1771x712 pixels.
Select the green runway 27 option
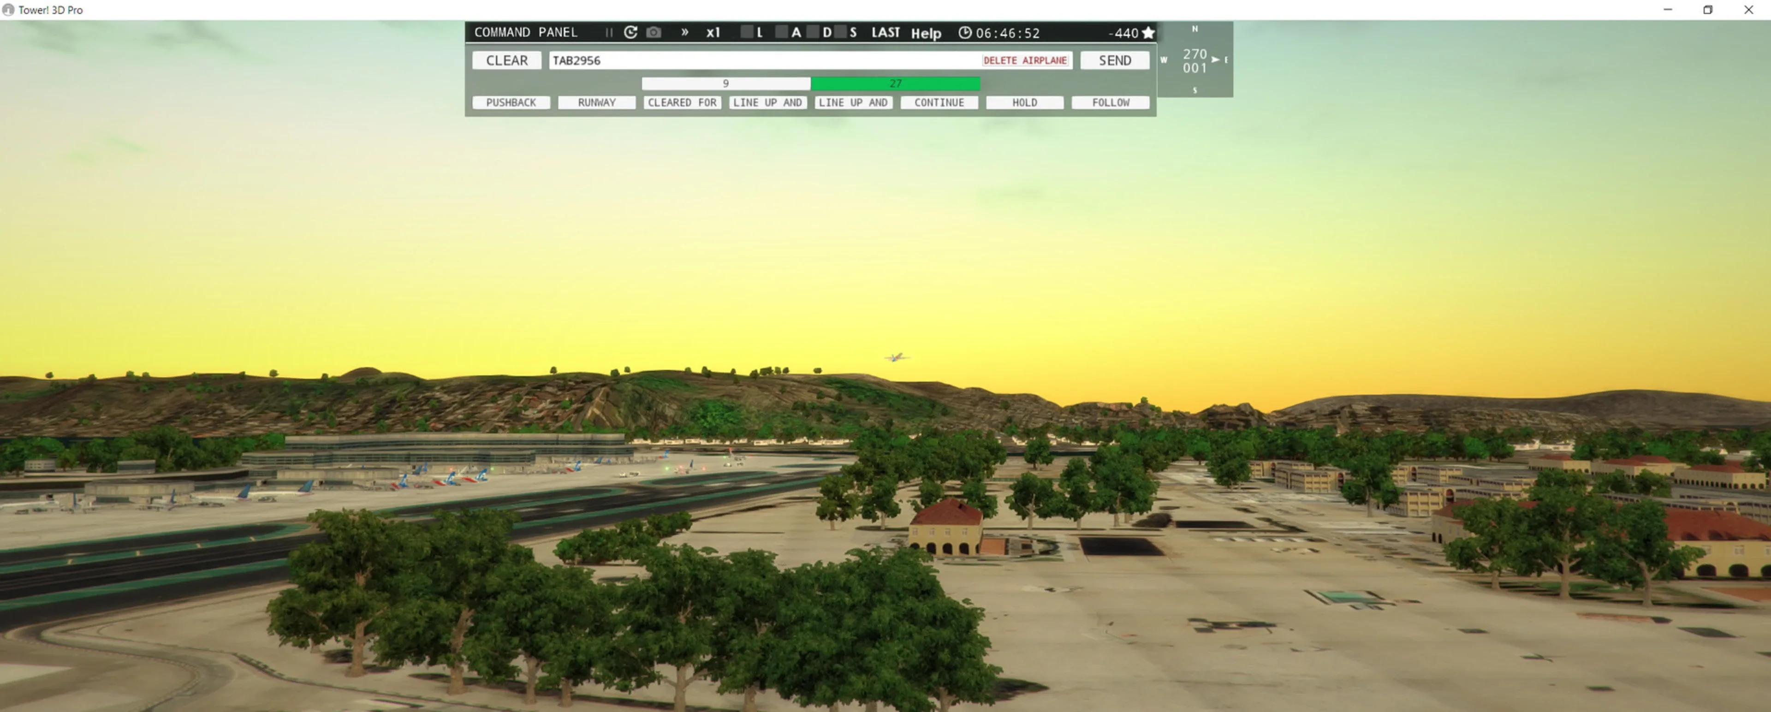895,83
